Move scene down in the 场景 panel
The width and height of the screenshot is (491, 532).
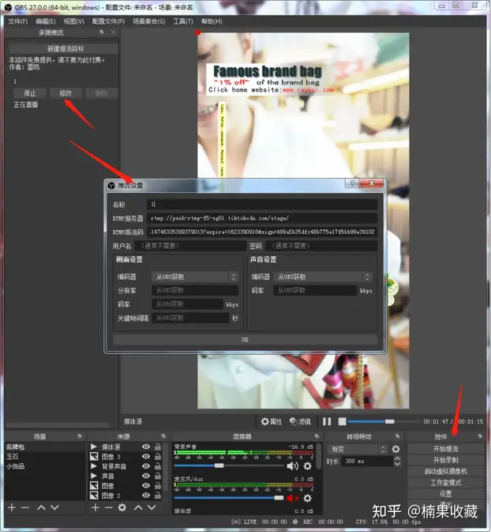point(55,507)
